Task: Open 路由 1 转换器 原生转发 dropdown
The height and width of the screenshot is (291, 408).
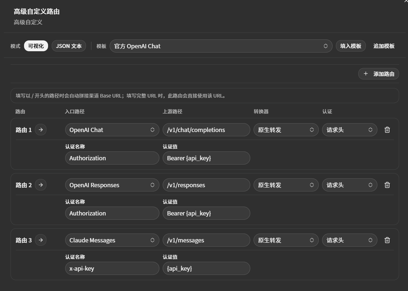Action: 286,130
